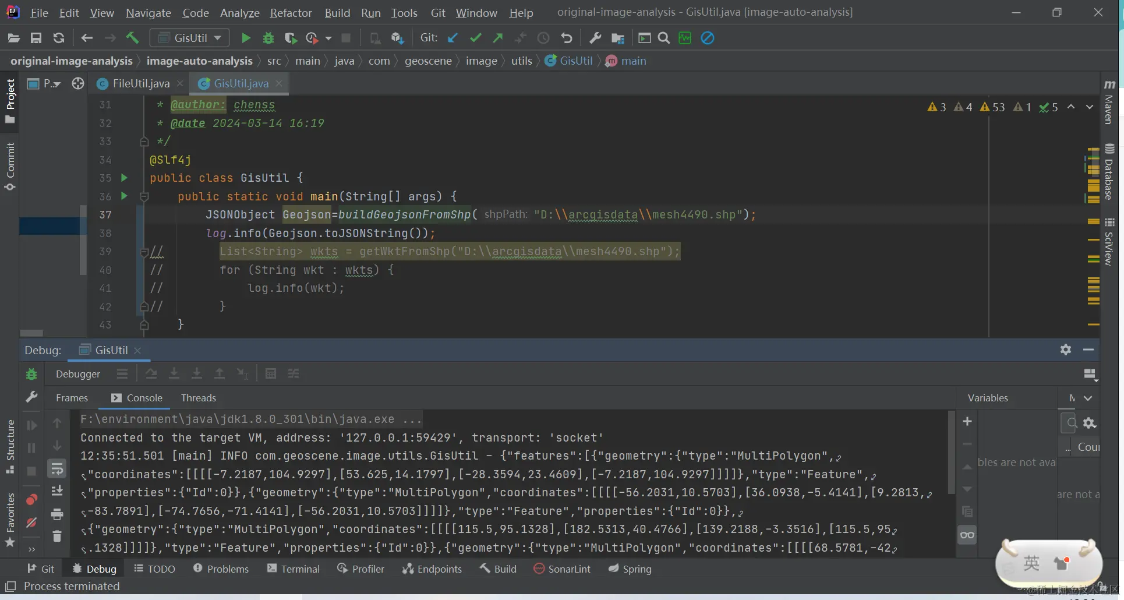Click the console vertical scrollbar
1124x600 pixels.
coord(951,452)
